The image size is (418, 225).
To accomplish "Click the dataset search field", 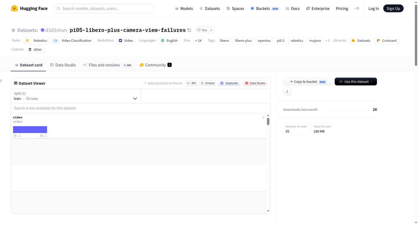I will pyautogui.click(x=141, y=108).
